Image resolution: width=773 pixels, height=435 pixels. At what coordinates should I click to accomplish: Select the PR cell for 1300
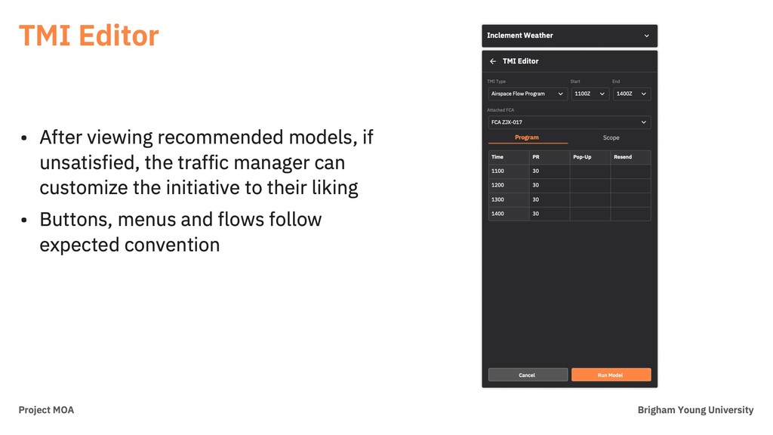click(x=550, y=199)
